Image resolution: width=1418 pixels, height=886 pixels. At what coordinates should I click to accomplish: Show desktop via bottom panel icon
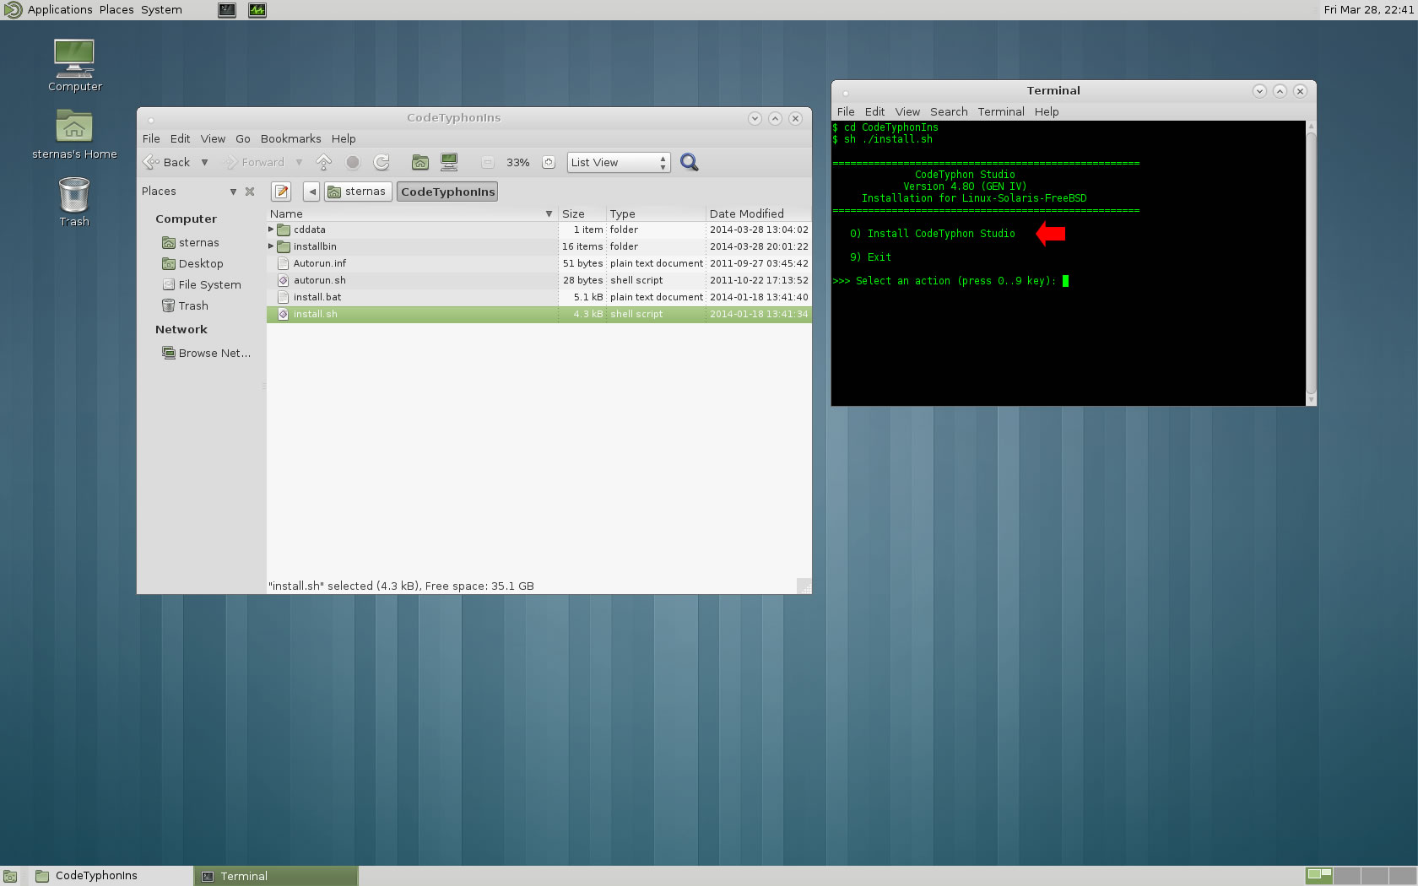pos(10,876)
